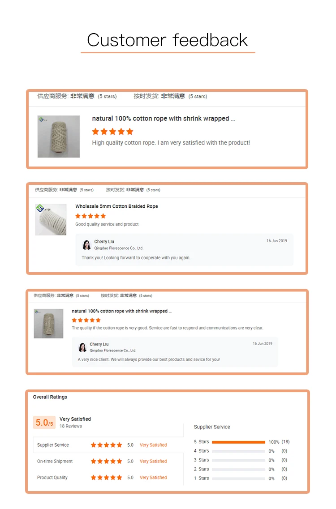336x509 pixels.
Task: Open the first natural 100% cotton rope title
Action: (163, 119)
